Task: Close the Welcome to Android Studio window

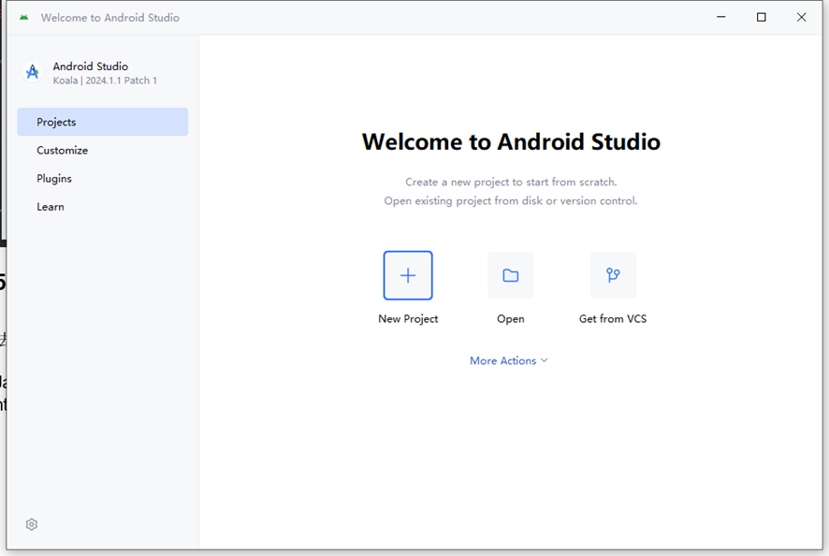Action: pos(802,18)
